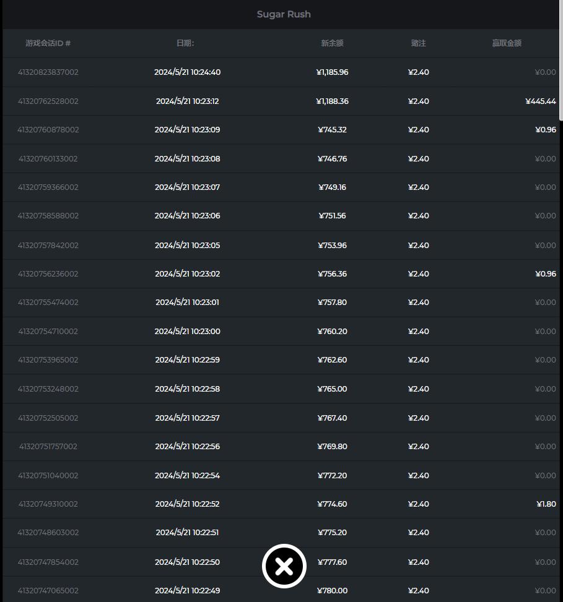Open session 41320757842002
This screenshot has width=563, height=602.
coord(48,246)
